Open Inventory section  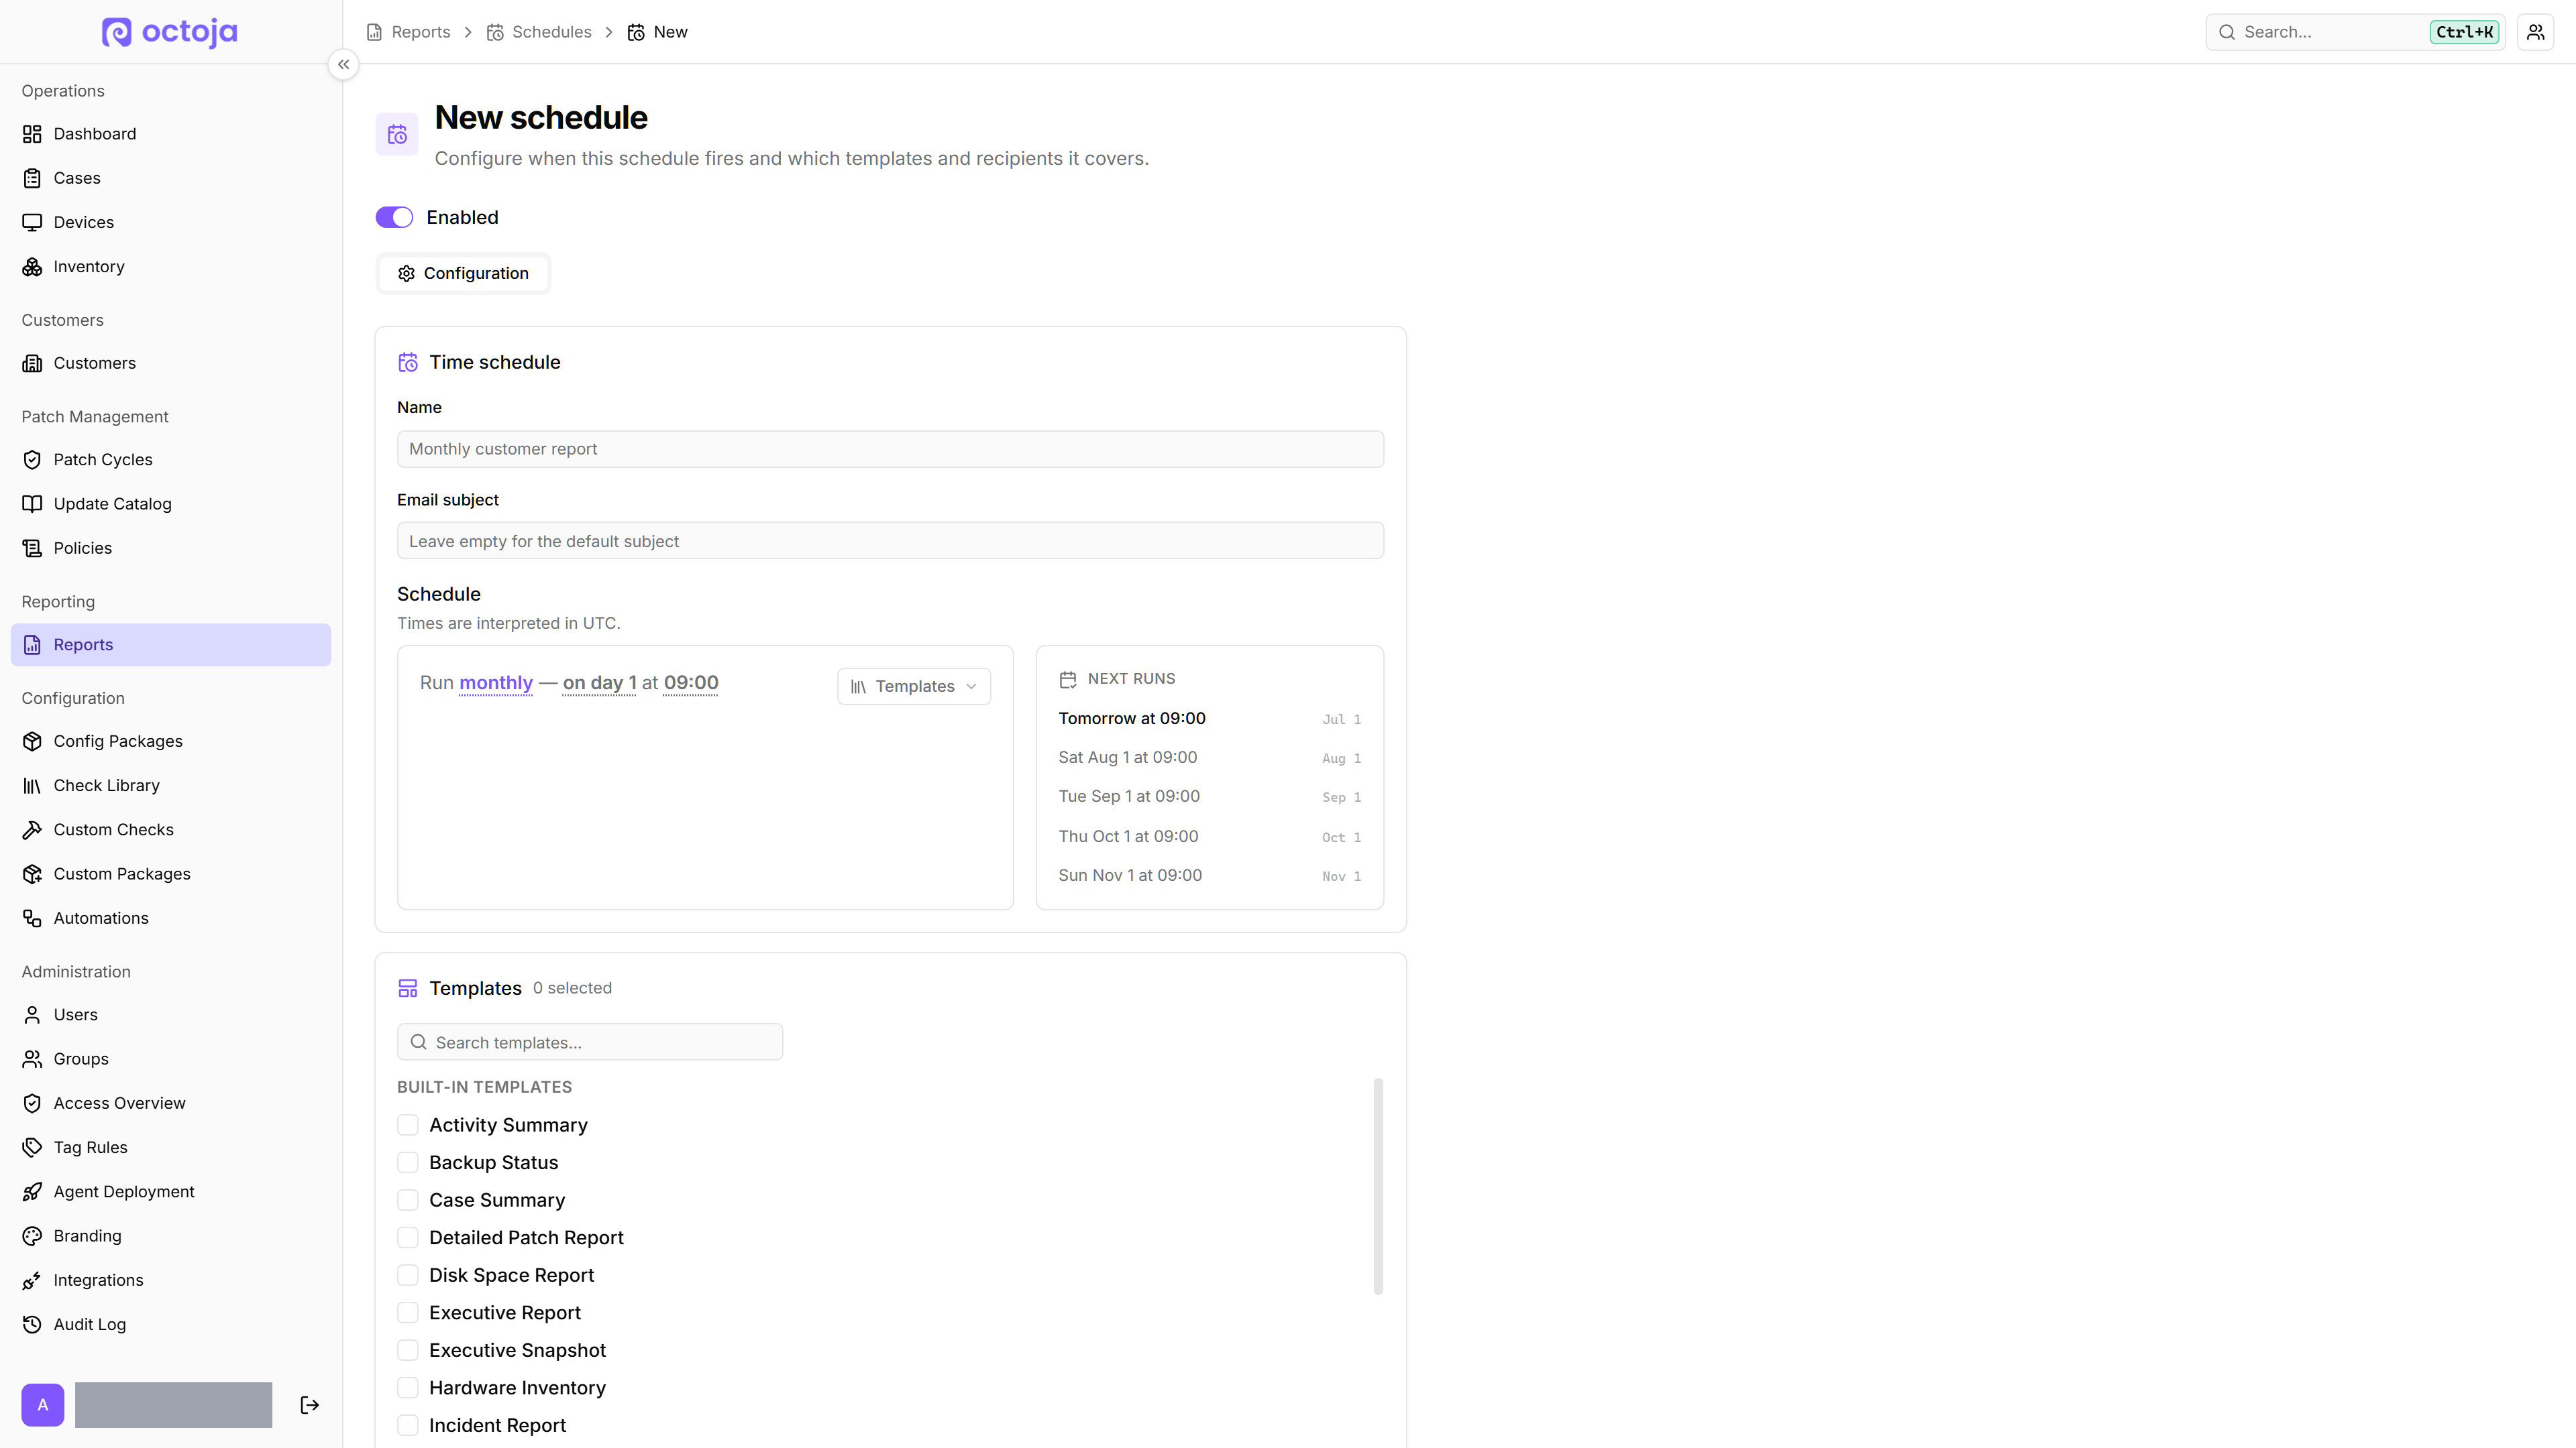171,267
